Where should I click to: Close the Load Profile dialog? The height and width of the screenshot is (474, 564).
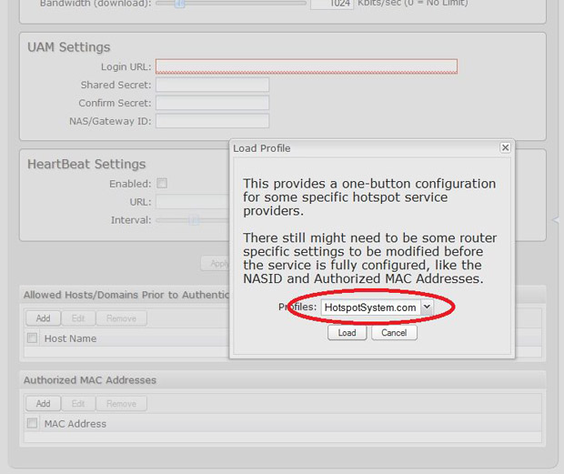point(505,147)
